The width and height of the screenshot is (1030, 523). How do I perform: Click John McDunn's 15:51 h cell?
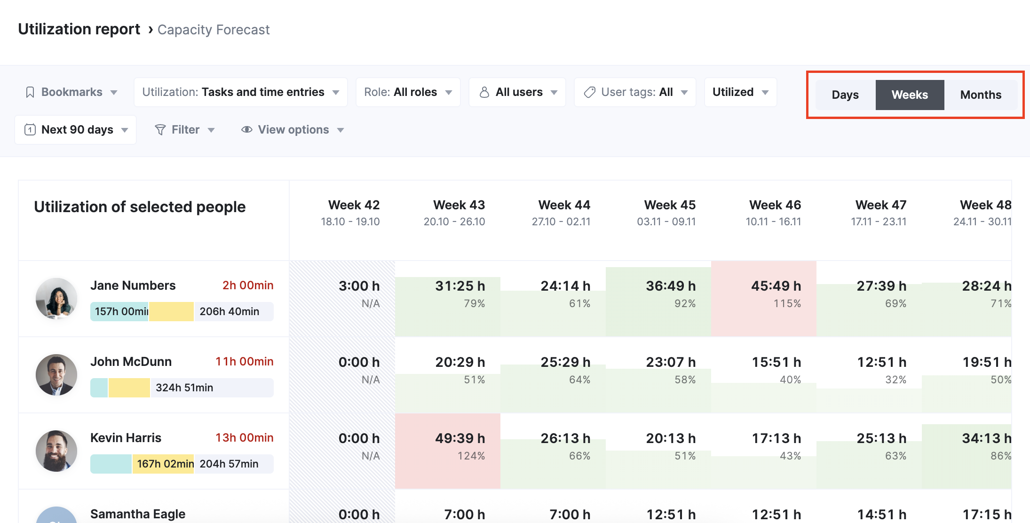(764, 375)
